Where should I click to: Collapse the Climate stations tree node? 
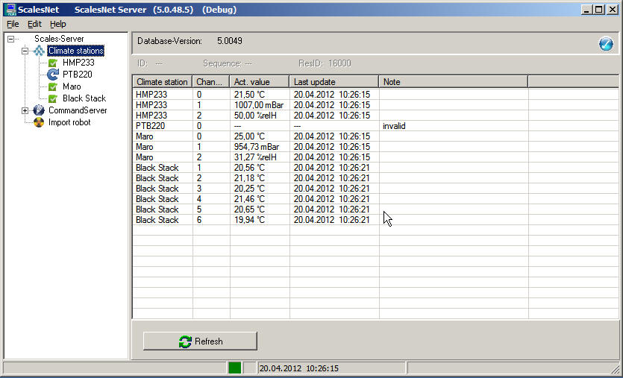[25, 51]
